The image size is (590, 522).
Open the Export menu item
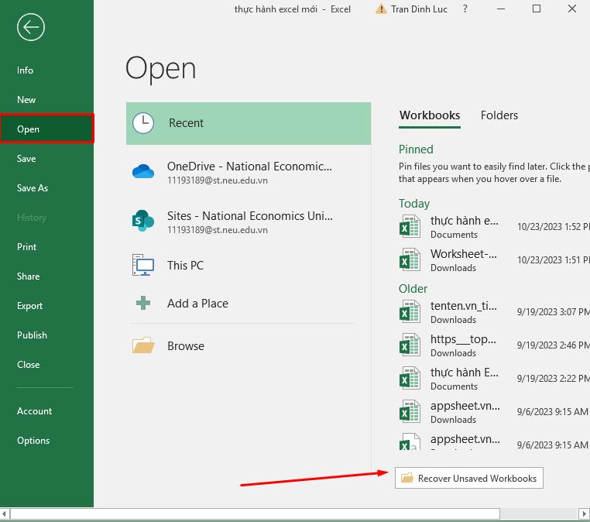(x=30, y=306)
